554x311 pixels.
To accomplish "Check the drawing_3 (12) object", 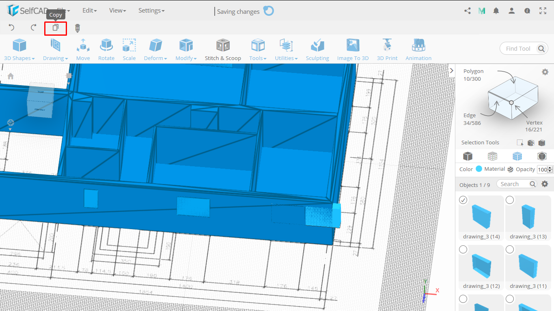I will (x=463, y=249).
